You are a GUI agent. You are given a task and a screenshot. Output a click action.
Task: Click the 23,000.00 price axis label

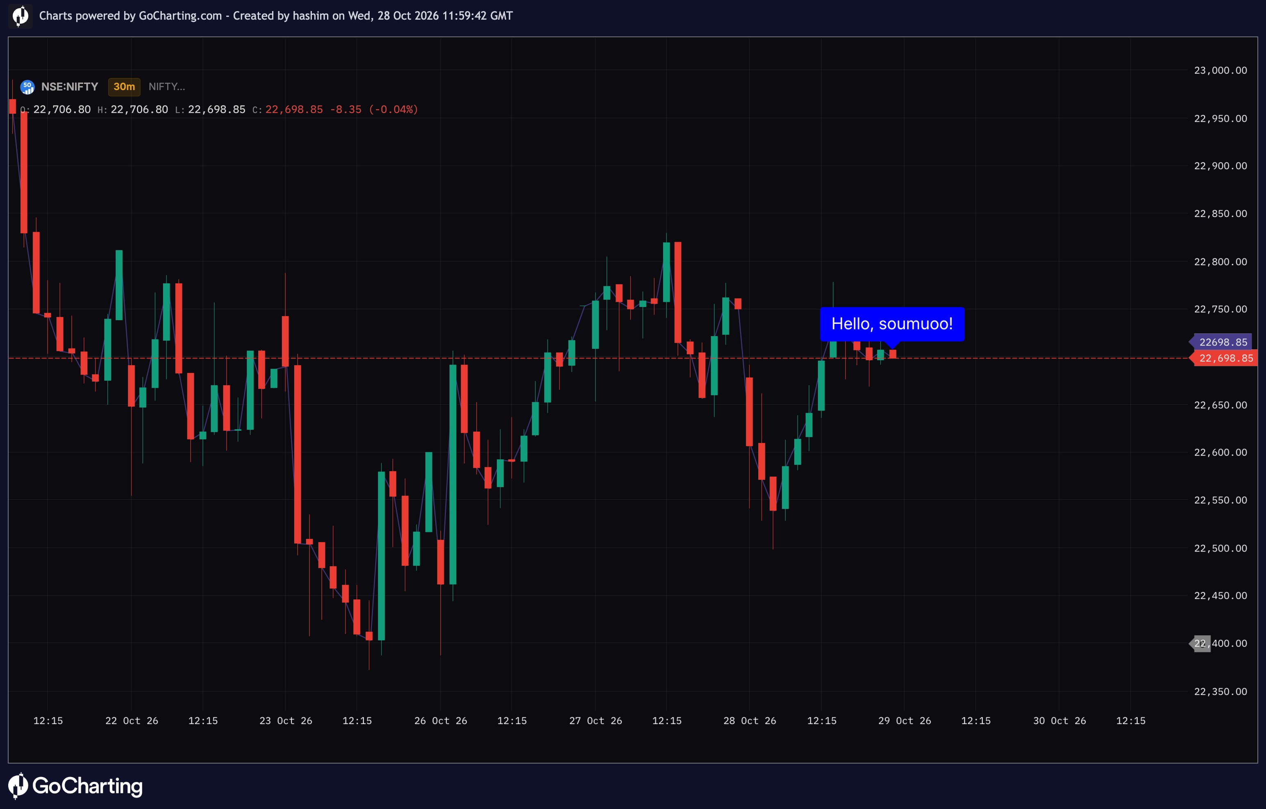coord(1220,70)
